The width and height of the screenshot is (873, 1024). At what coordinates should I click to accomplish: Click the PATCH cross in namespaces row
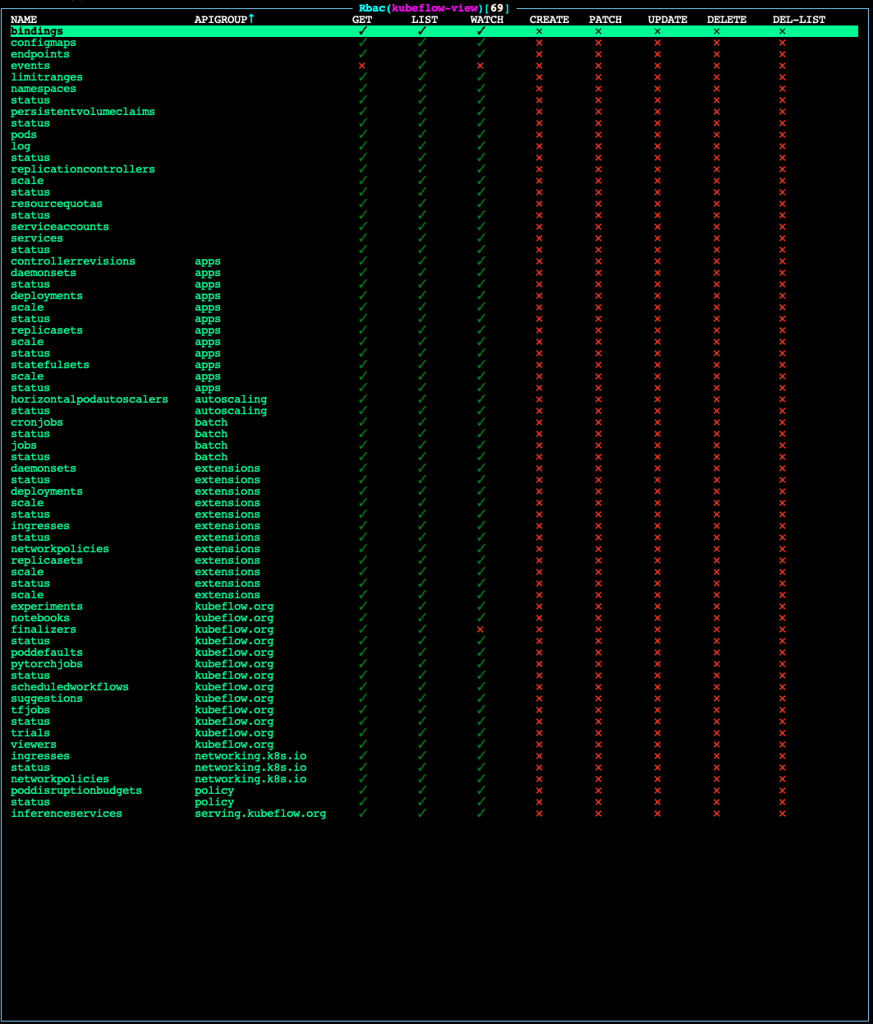(599, 89)
